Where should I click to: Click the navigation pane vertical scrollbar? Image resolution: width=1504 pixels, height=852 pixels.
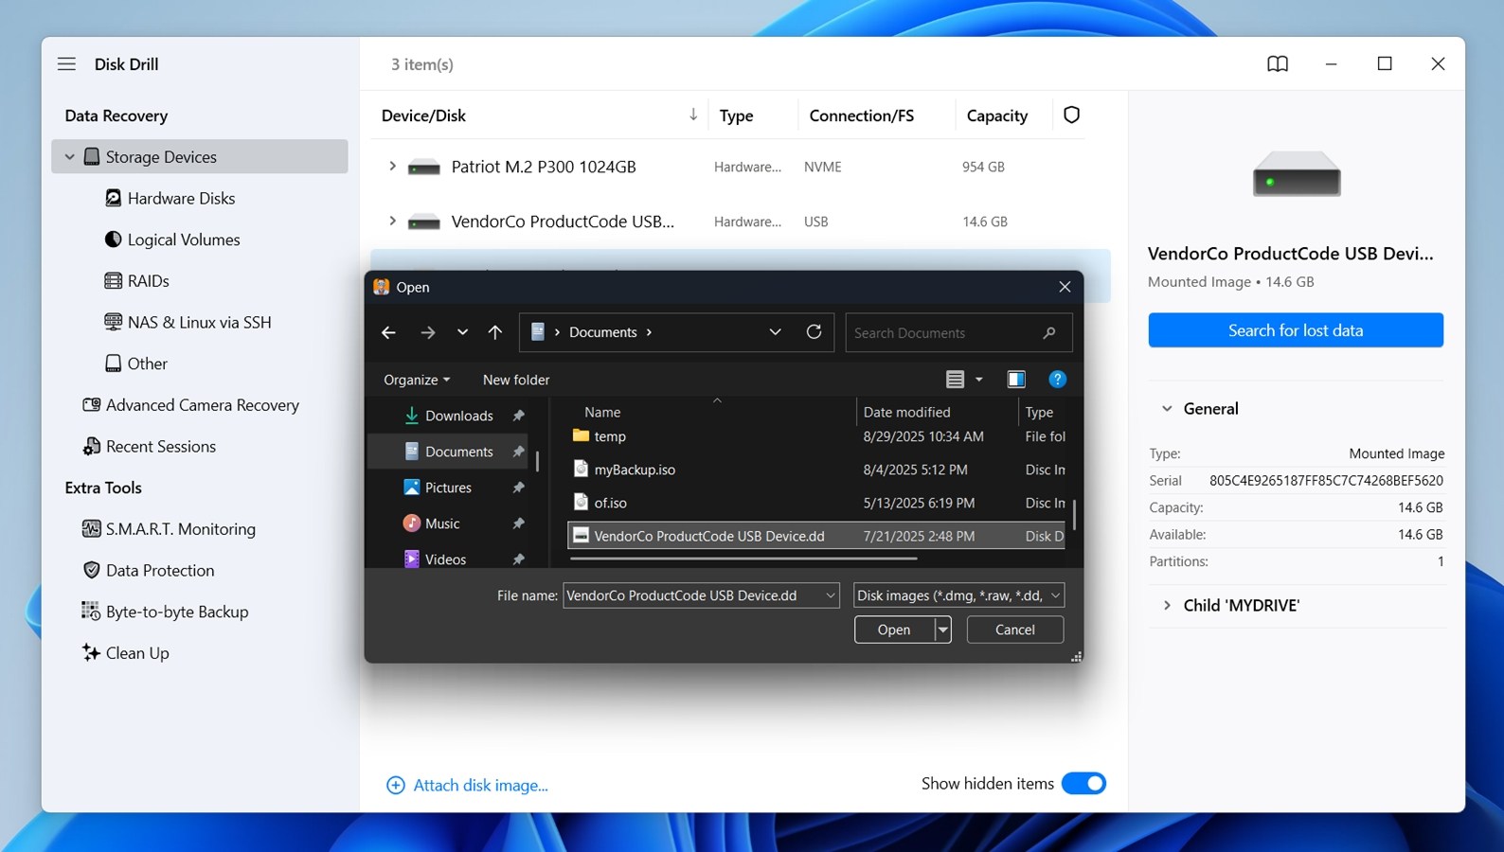(x=537, y=461)
